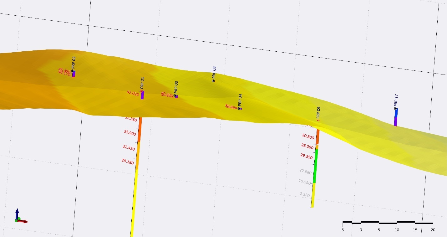This screenshot has height=237, width=447.
Task: Select the 29.350 depth value
Action: pyautogui.click(x=307, y=156)
